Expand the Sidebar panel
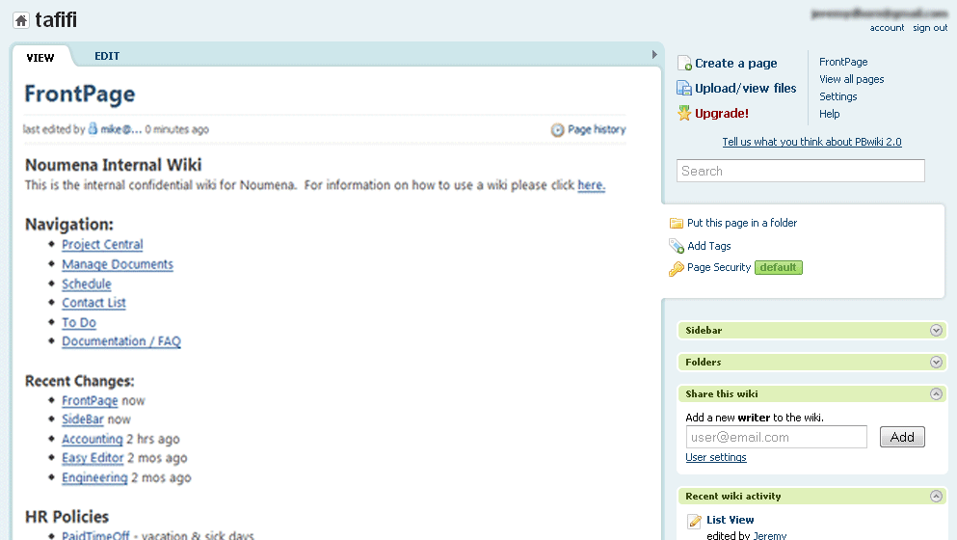The width and height of the screenshot is (957, 540). (x=935, y=331)
